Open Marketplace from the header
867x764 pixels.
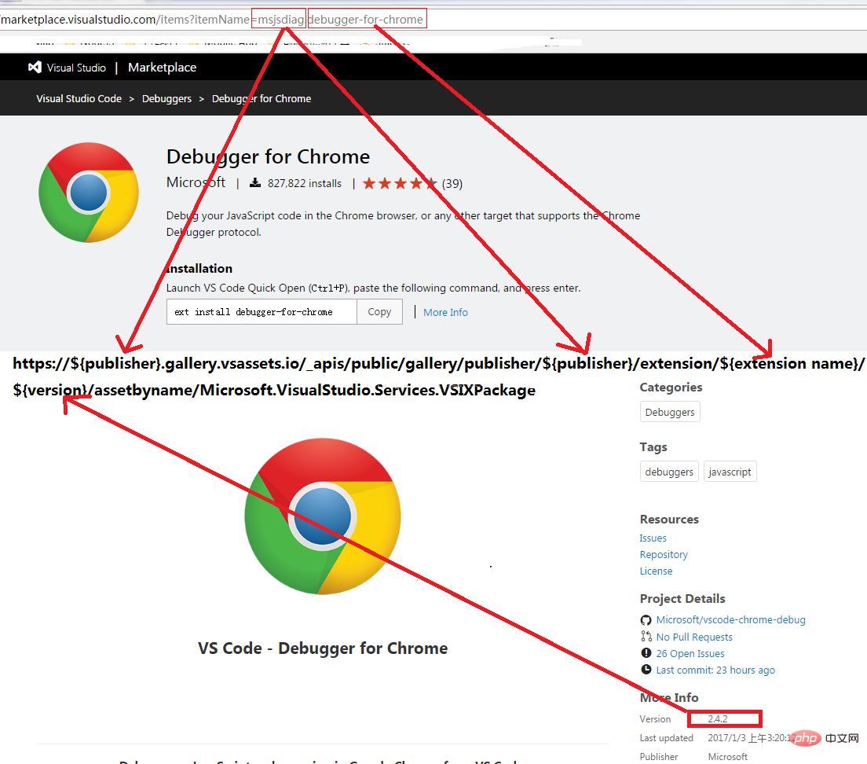tap(162, 68)
